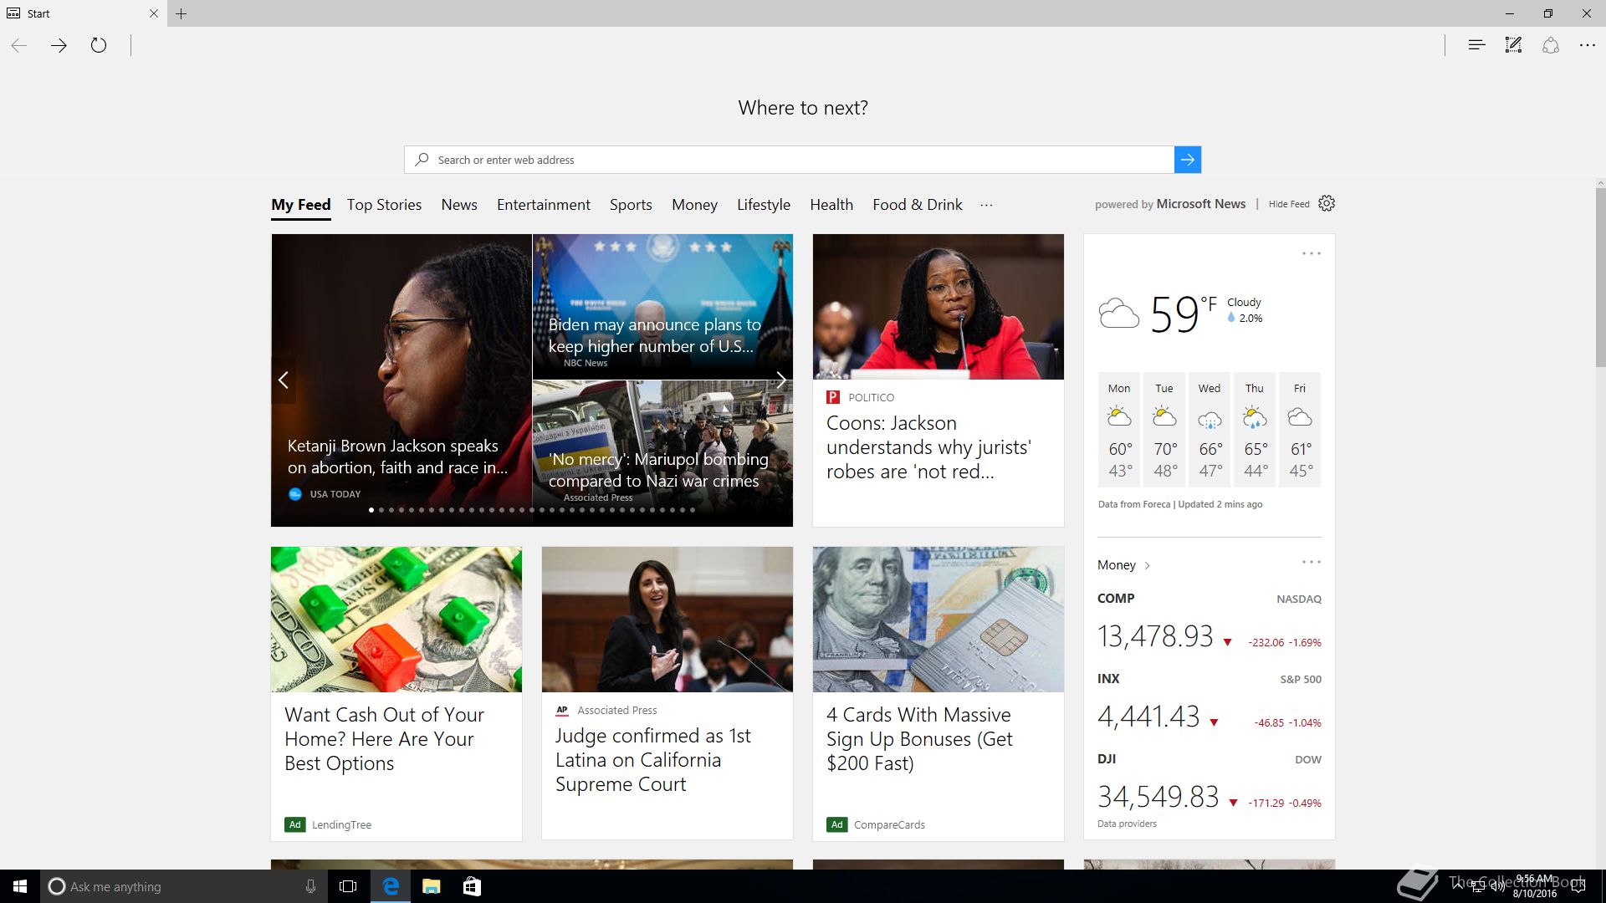Open the Hub (favorites, history) icon
The height and width of the screenshot is (903, 1606).
pyautogui.click(x=1476, y=45)
